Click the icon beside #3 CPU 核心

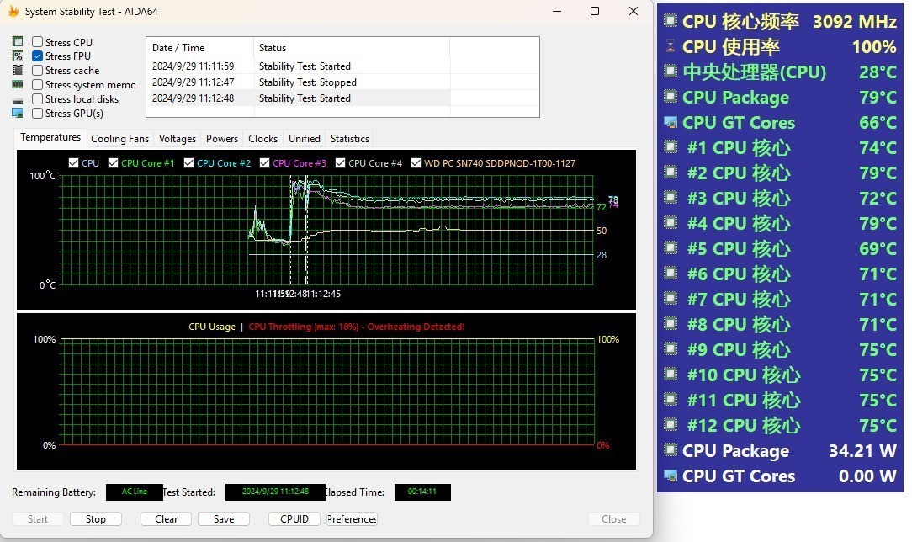[x=670, y=197]
